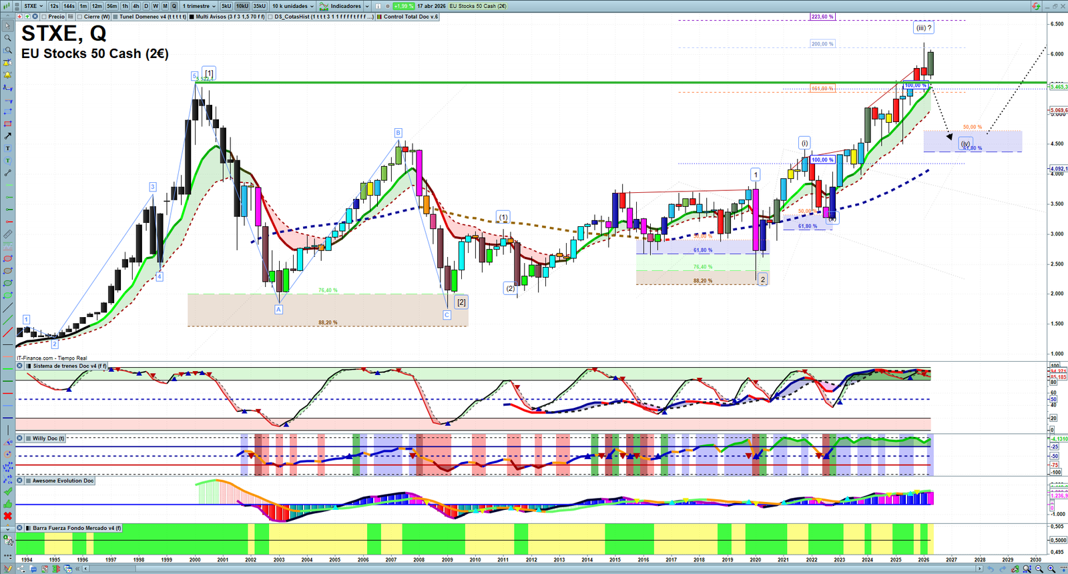1068x574 pixels.
Task: Click the horizontal time scrollbar at bottom
Action: point(534,569)
